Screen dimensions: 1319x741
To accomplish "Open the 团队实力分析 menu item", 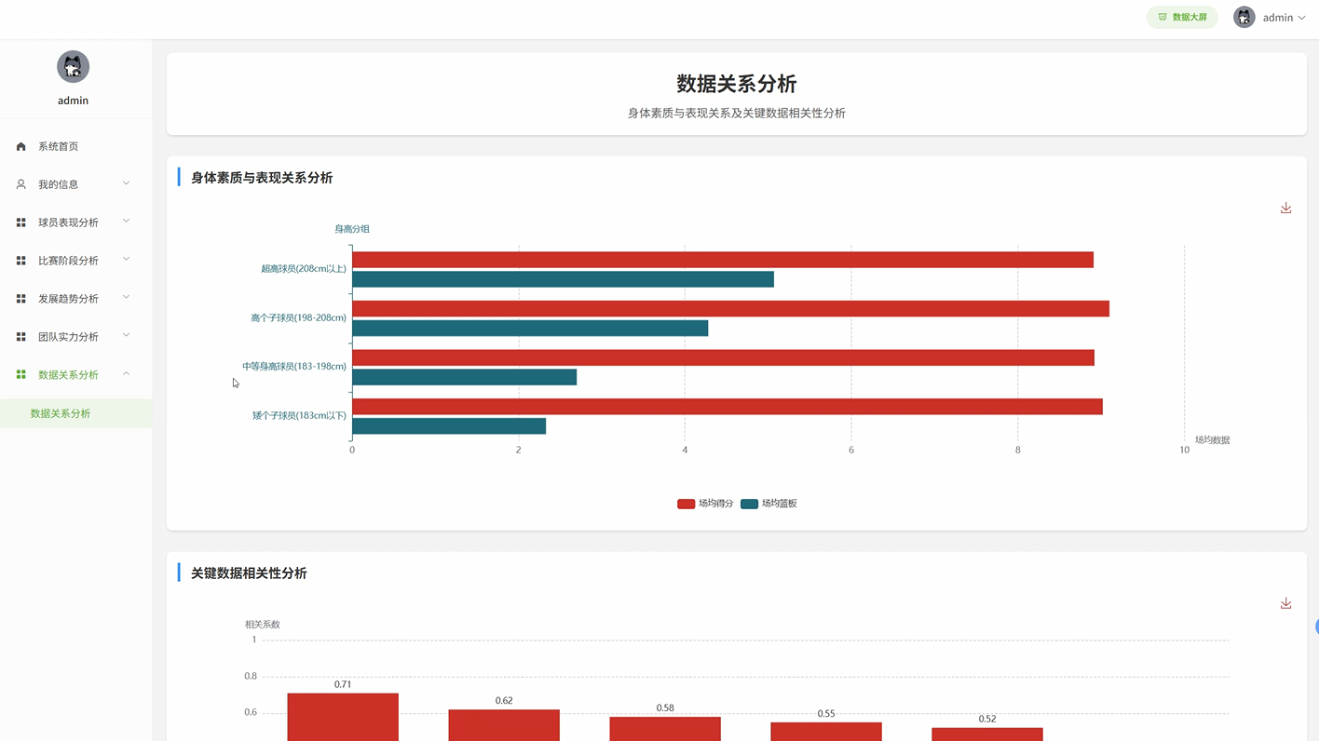I will pyautogui.click(x=75, y=337).
